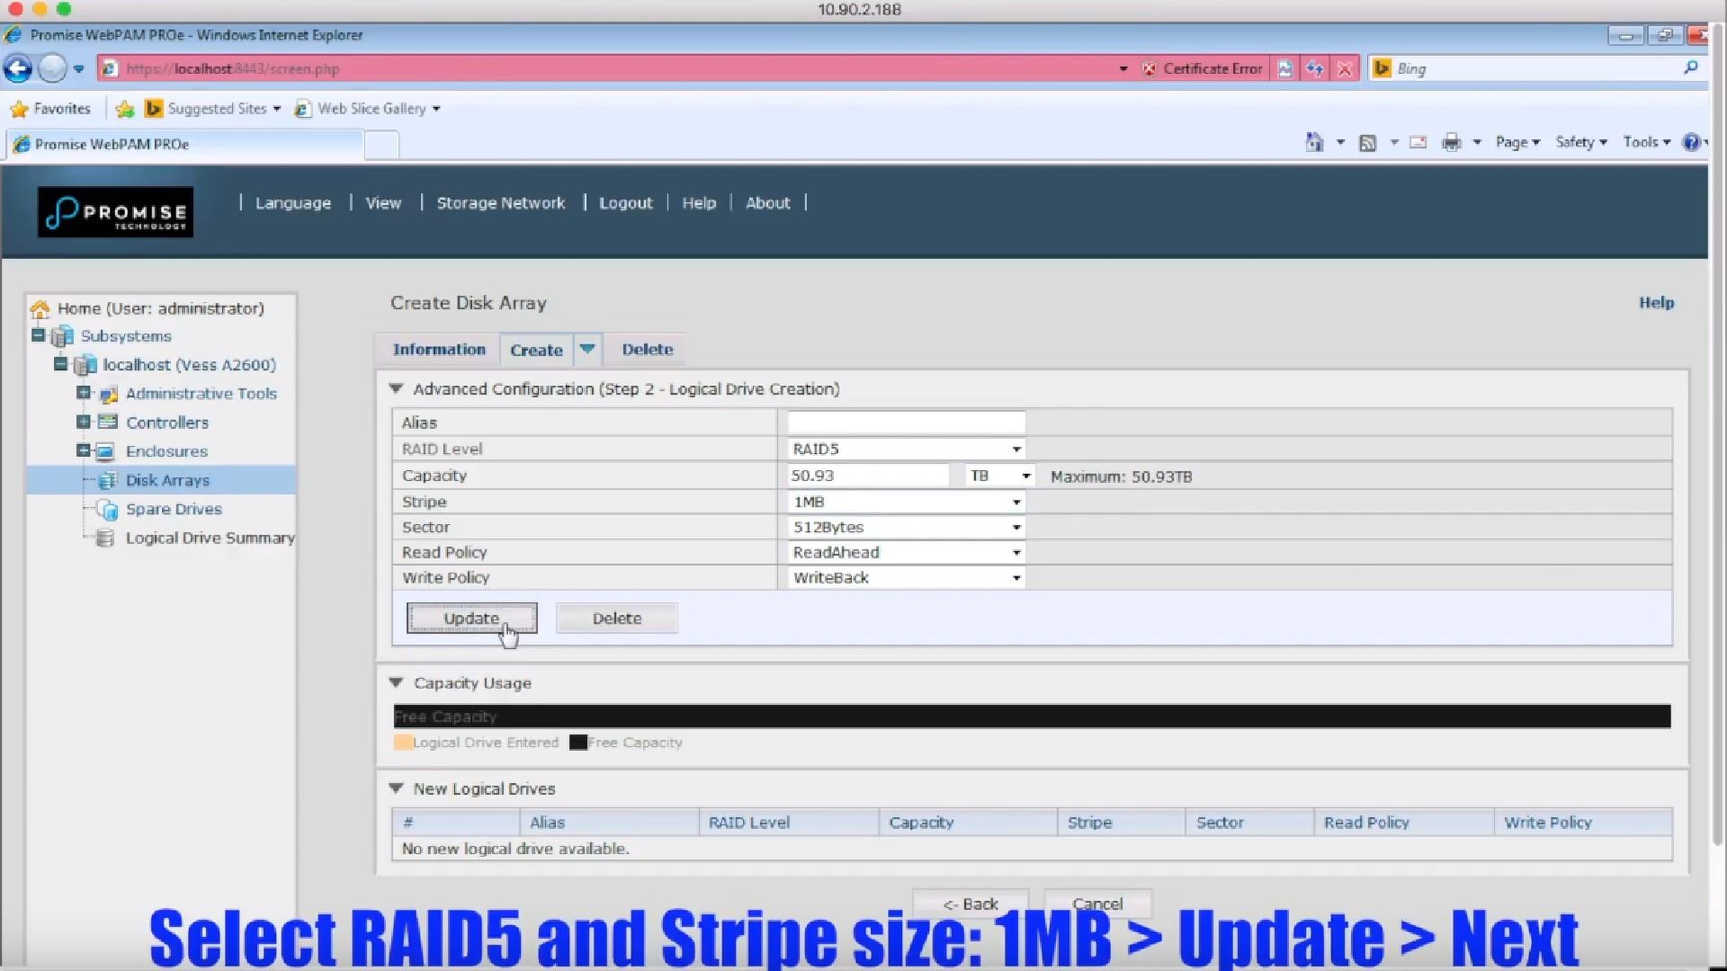The height and width of the screenshot is (971, 1727).
Task: Expand the Administrative Tools node
Action: click(x=84, y=393)
